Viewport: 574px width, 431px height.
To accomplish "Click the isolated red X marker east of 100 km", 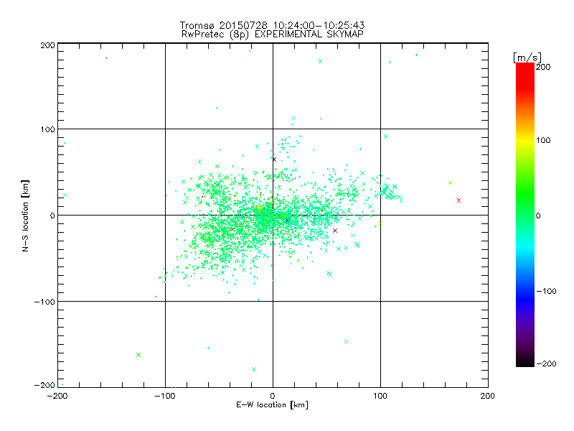I will tap(458, 200).
